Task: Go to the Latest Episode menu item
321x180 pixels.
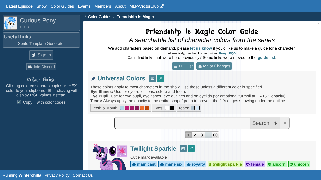Action: [19, 6]
